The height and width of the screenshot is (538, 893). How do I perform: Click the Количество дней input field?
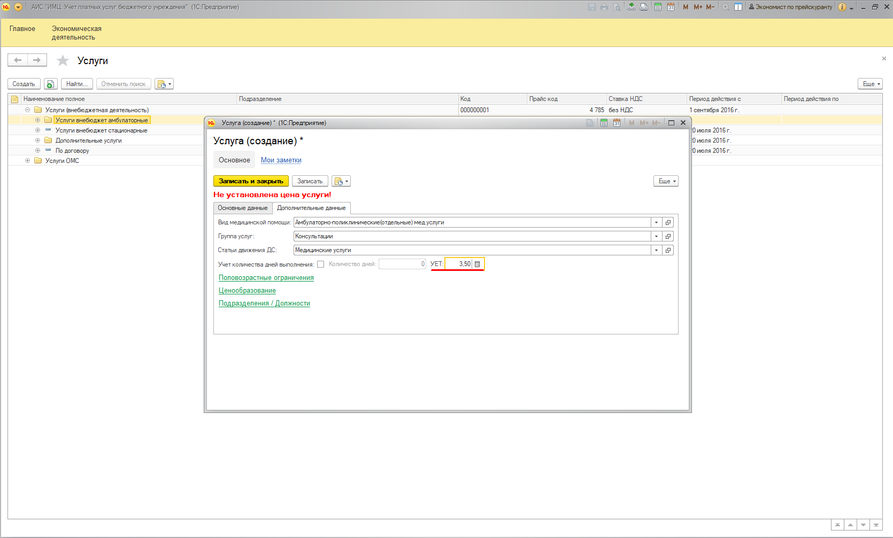click(402, 264)
